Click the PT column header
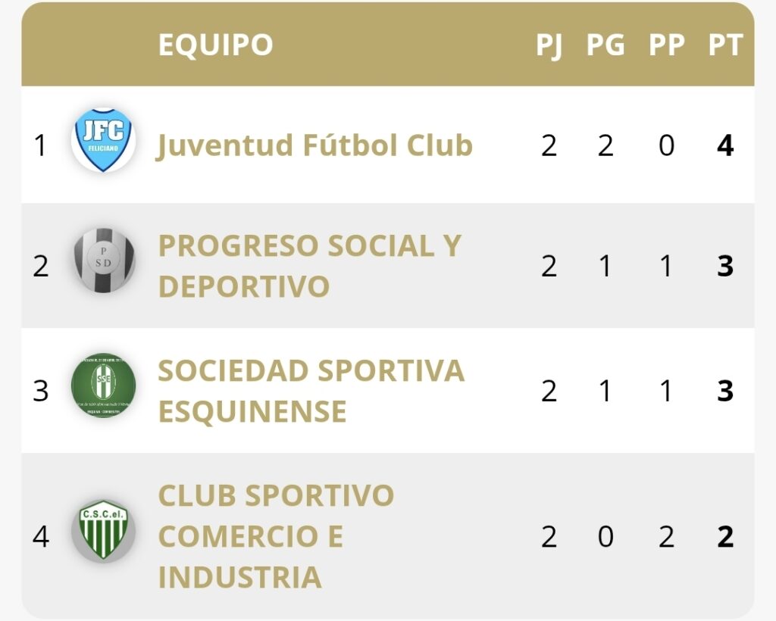The image size is (776, 621). pos(725,45)
